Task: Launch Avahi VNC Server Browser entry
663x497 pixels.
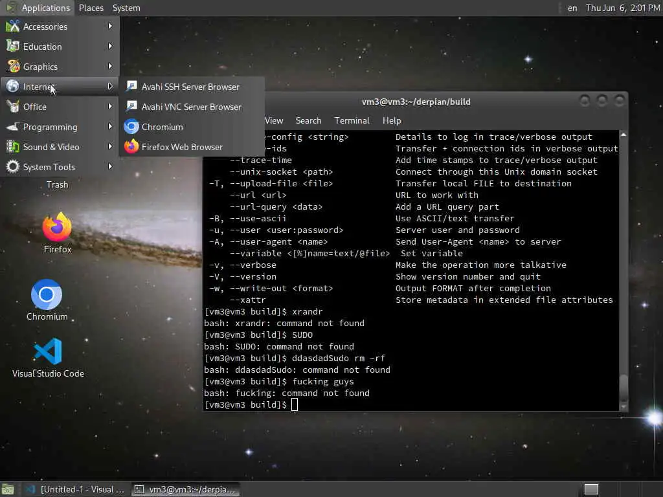Action: point(192,107)
